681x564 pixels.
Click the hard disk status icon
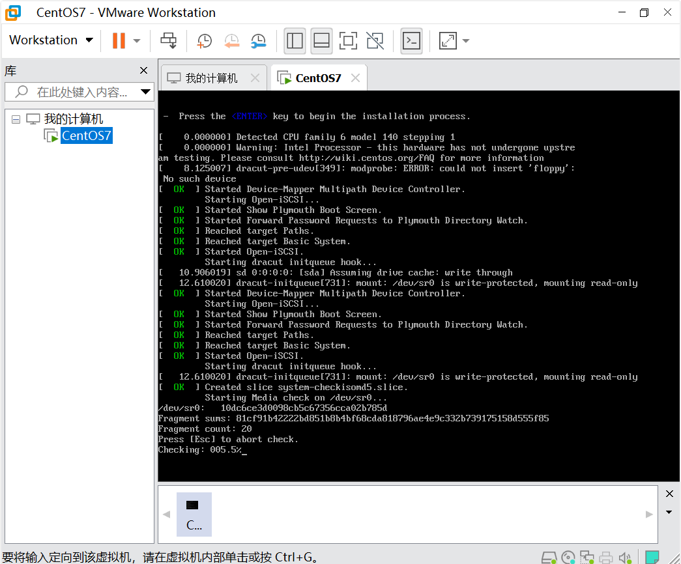549,557
